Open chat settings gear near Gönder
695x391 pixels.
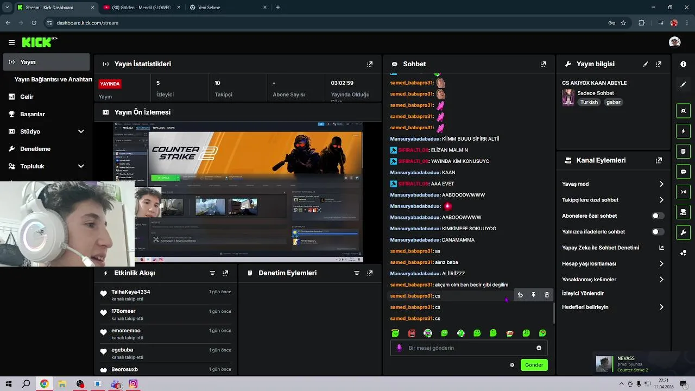coord(512,365)
